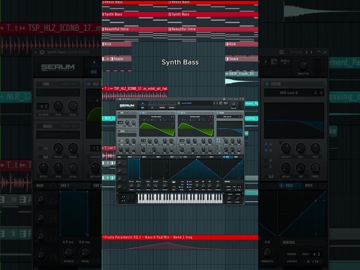Click the filter Cutoff knob
The image size is (360, 270).
pyautogui.click(x=226, y=141)
